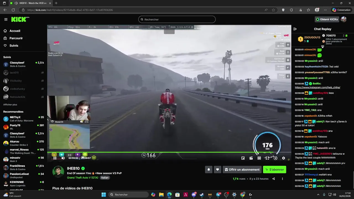Open offline channel lact011

[24, 73]
